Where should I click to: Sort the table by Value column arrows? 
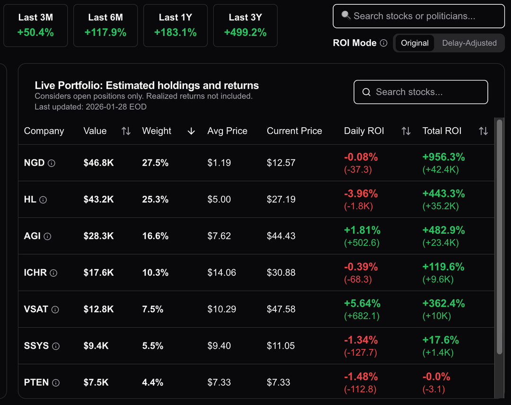tap(126, 131)
